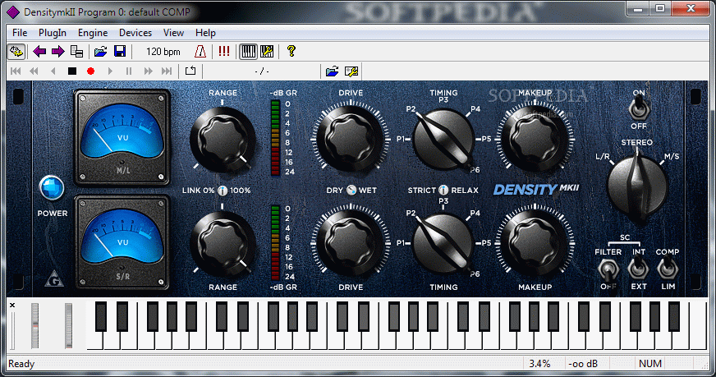The height and width of the screenshot is (377, 716).
Task: Click the purple diamond window icon
Action: click(x=13, y=12)
